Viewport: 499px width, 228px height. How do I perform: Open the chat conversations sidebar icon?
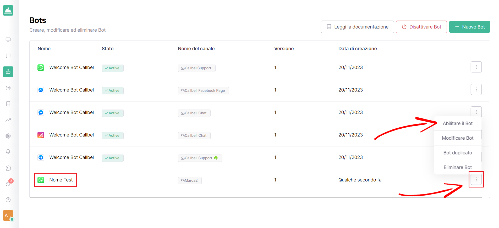pyautogui.click(x=8, y=56)
